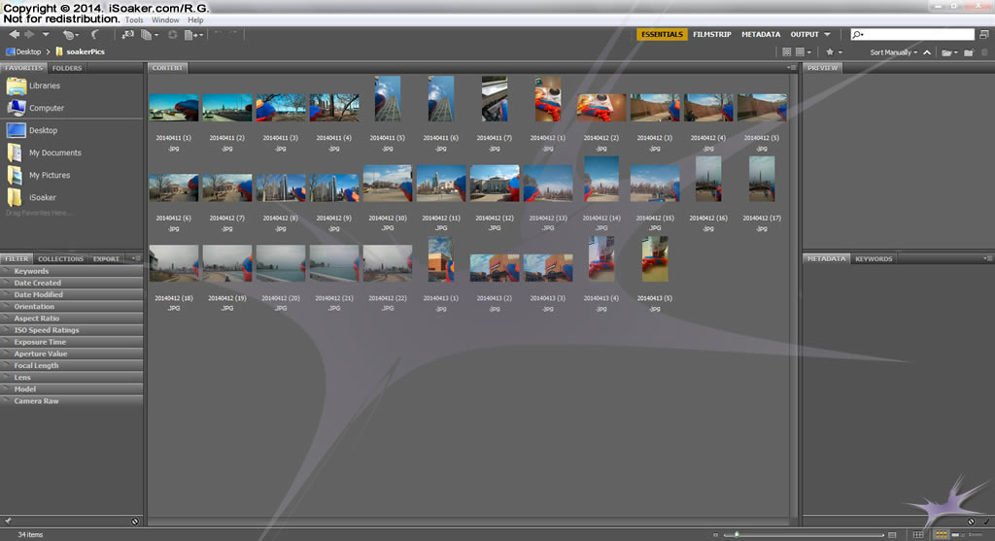Image resolution: width=995 pixels, height=541 pixels.
Task: Open My Documents in Favorites
Action: [x=45, y=152]
